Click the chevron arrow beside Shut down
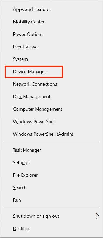The height and width of the screenshot is (238, 103). [98, 216]
